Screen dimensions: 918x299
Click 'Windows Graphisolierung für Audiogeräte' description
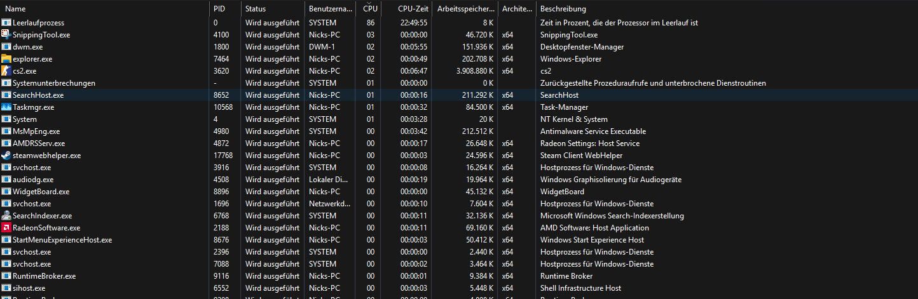coord(611,180)
